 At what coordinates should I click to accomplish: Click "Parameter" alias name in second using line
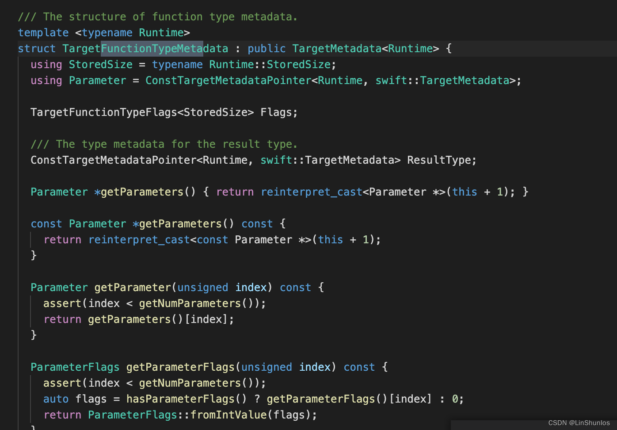click(x=98, y=81)
